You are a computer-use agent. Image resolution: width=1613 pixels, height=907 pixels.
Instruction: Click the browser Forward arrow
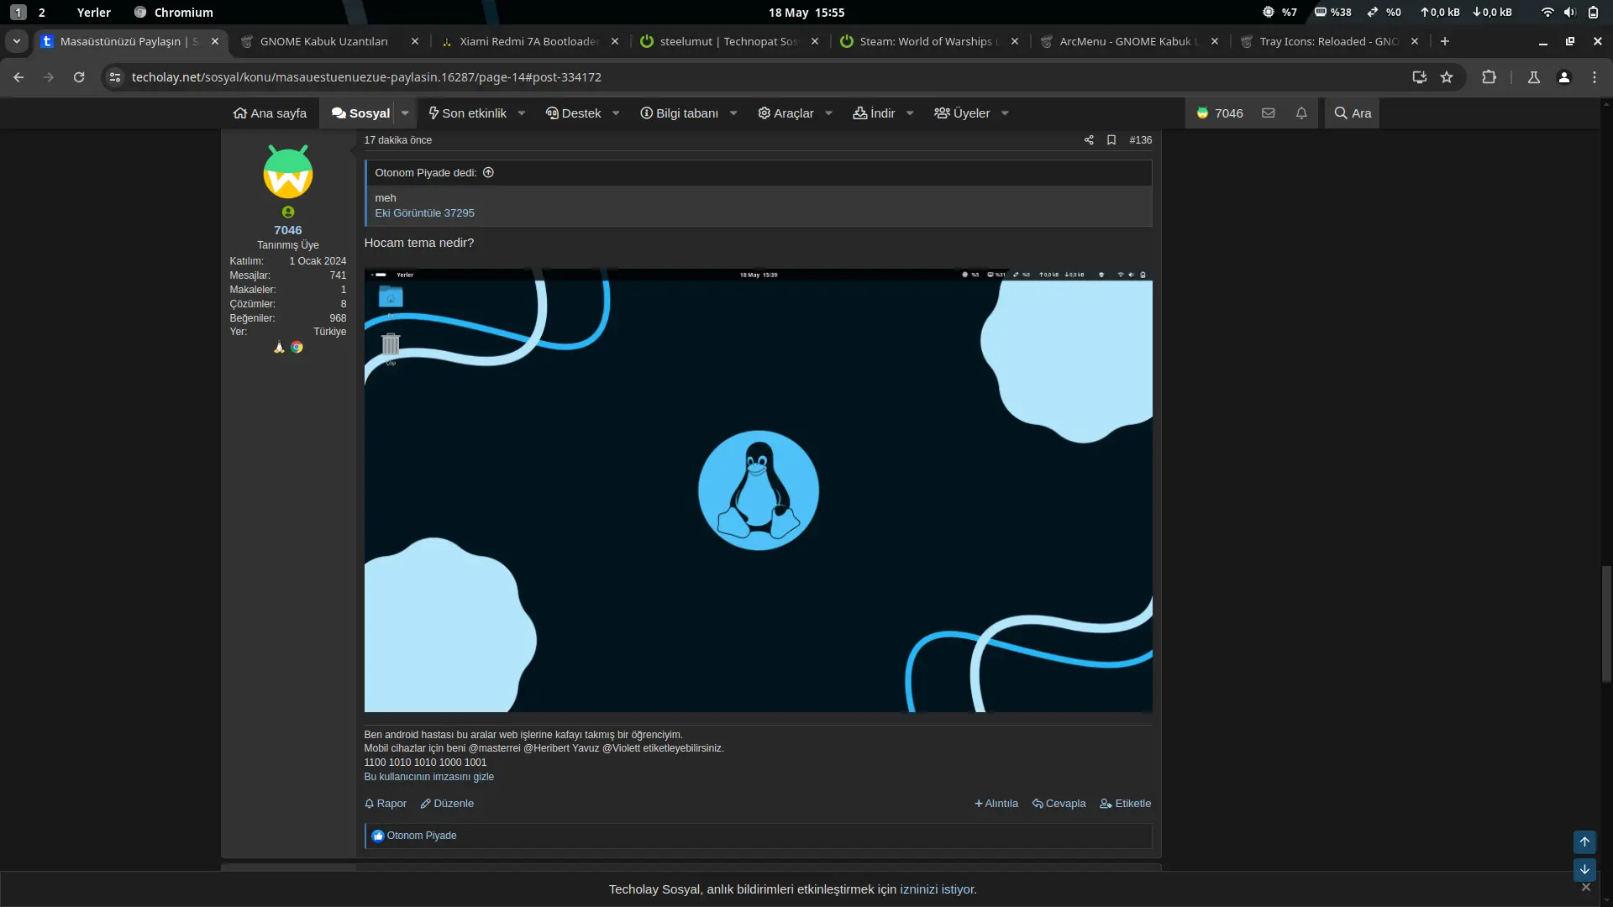49,77
